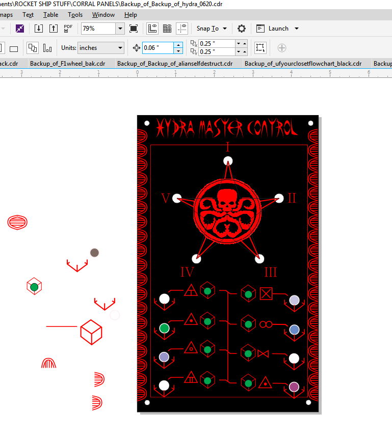Select the infinity symbol on panel

tap(266, 324)
